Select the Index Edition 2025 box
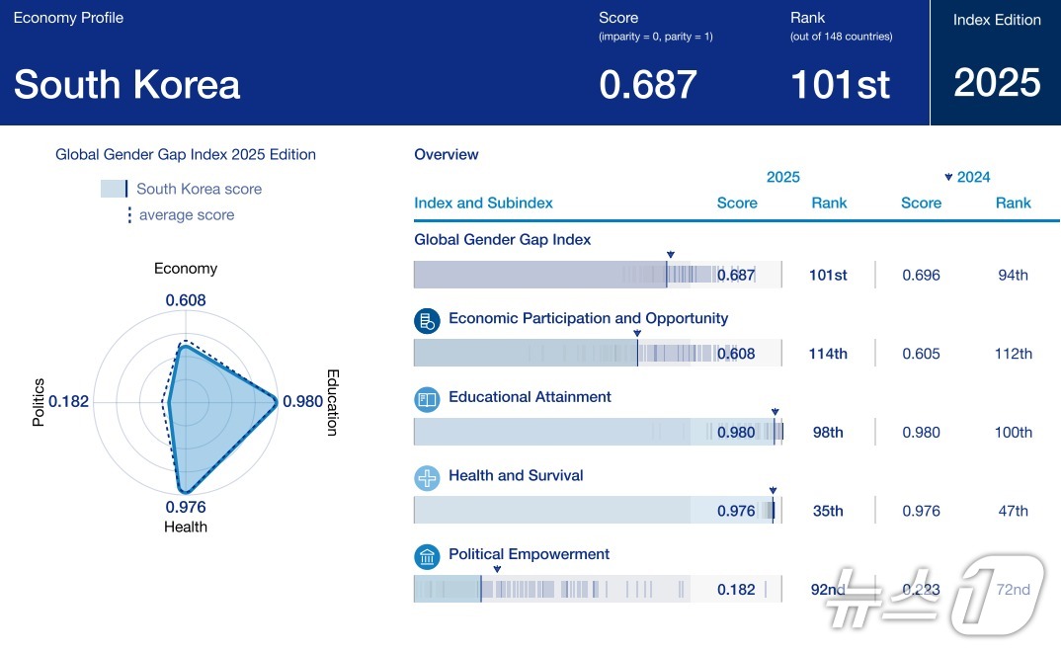Viewport: 1061px width, 652px height. (x=996, y=62)
